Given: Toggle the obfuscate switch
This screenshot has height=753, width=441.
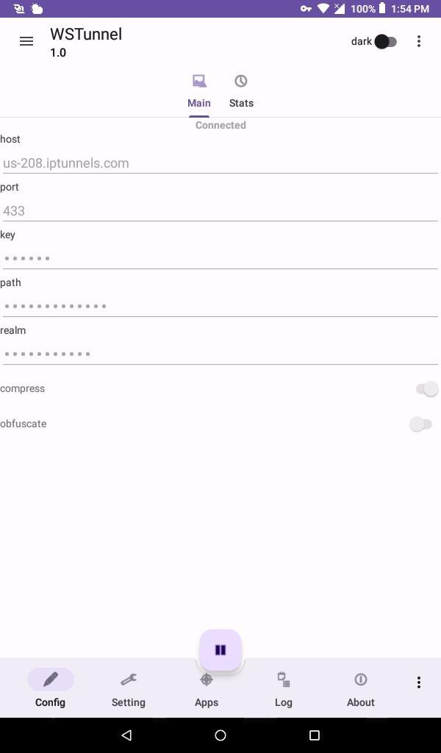Looking at the screenshot, I should [420, 424].
